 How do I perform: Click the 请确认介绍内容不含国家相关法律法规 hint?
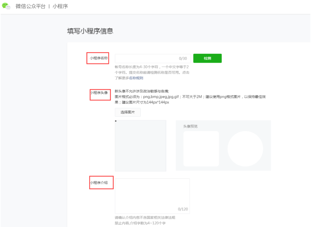(x=145, y=218)
